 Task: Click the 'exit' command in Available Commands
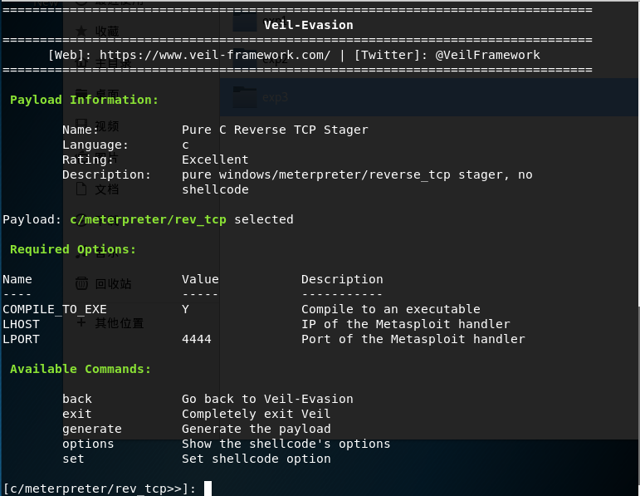tap(77, 414)
